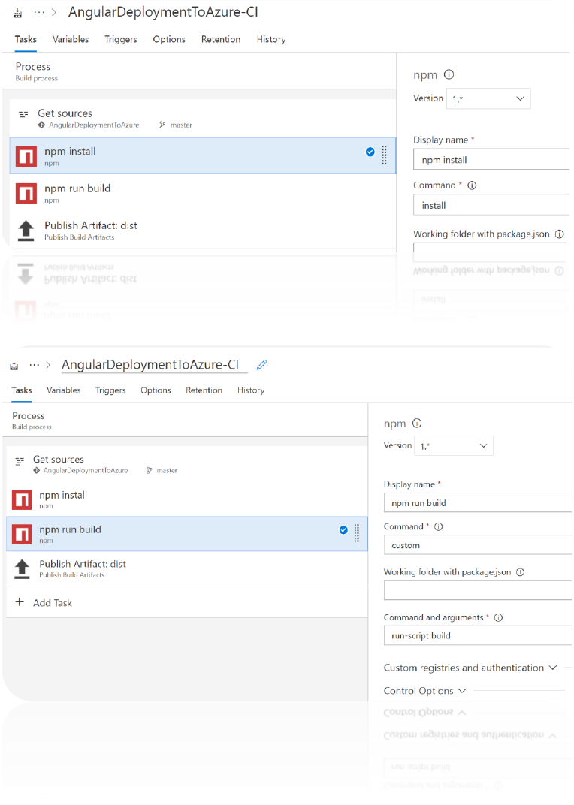Open History tab in top screenshot
The image size is (574, 805).
pyautogui.click(x=271, y=39)
